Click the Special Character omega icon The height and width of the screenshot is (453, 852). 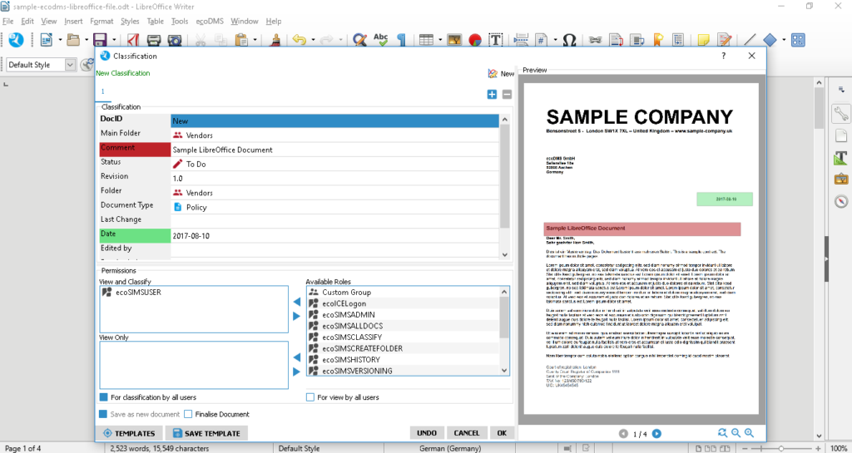(570, 40)
